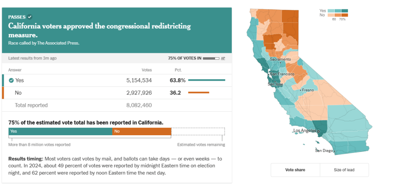This screenshot has width=419, height=186.
Task: Open the AP source link
Action: tap(223, 58)
